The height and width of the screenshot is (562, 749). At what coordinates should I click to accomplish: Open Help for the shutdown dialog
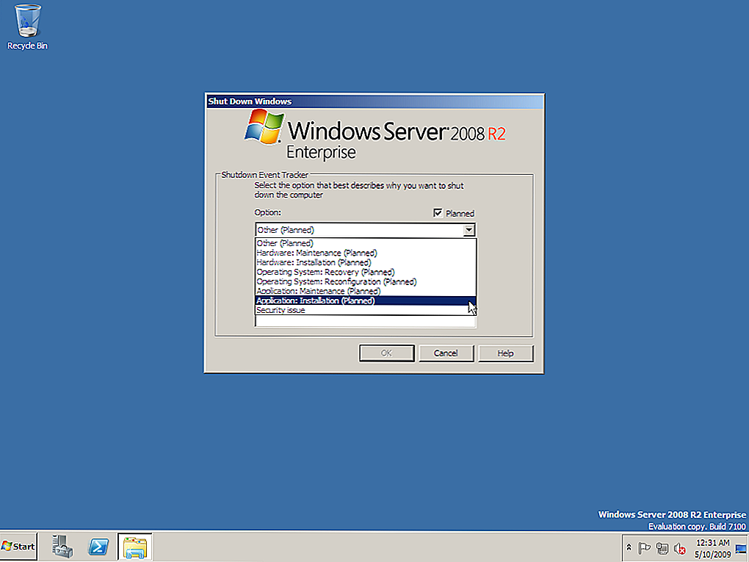click(x=505, y=353)
